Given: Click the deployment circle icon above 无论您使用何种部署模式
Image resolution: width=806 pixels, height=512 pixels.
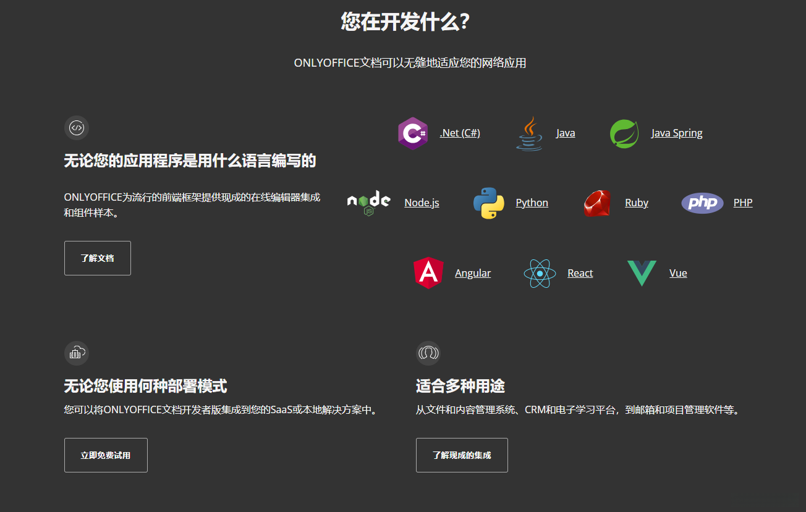Looking at the screenshot, I should pos(77,353).
